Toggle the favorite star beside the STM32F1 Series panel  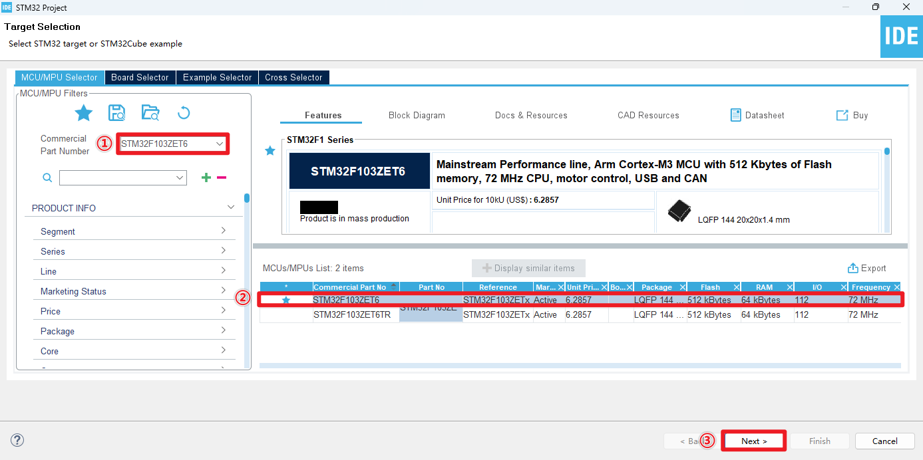pyautogui.click(x=270, y=151)
